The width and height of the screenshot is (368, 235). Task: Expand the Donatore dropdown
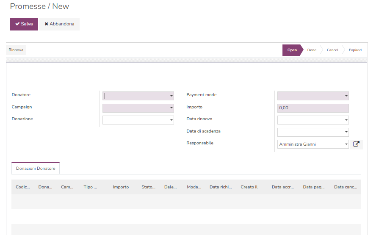(x=172, y=96)
